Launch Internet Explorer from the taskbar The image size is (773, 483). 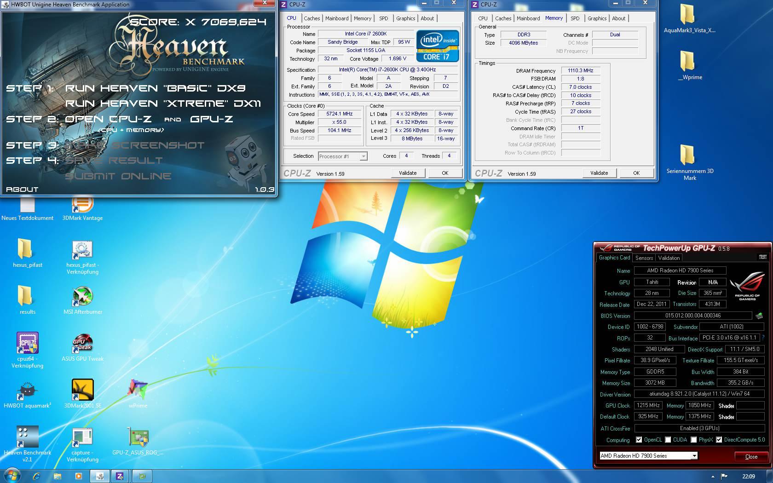pos(36,476)
